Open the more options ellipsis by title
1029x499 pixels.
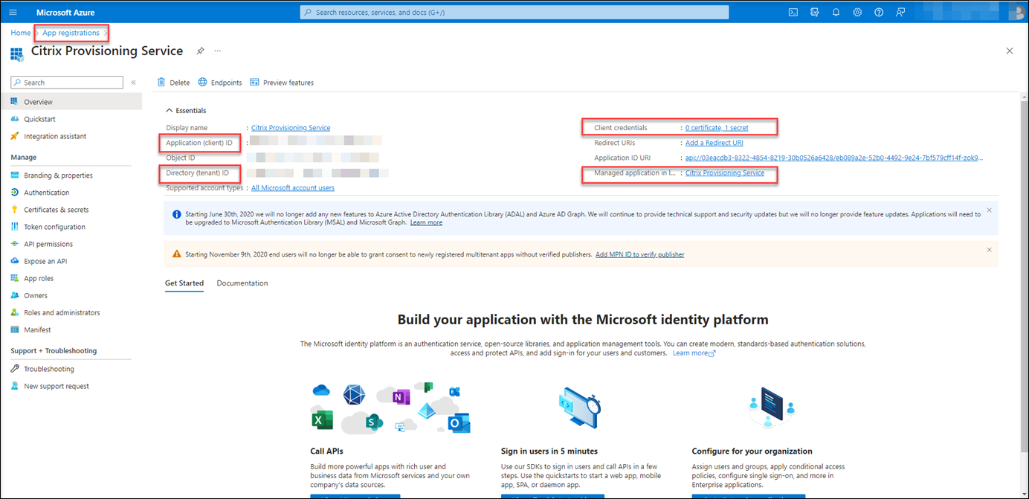coord(218,51)
